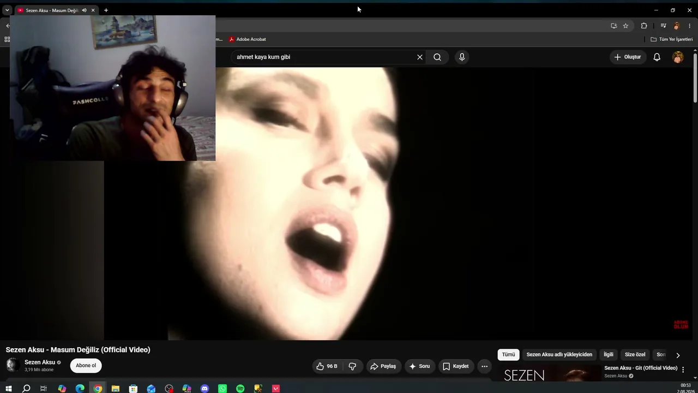Like the Masum Değiliz video
Viewport: 698px width, 393px height.
(327, 366)
